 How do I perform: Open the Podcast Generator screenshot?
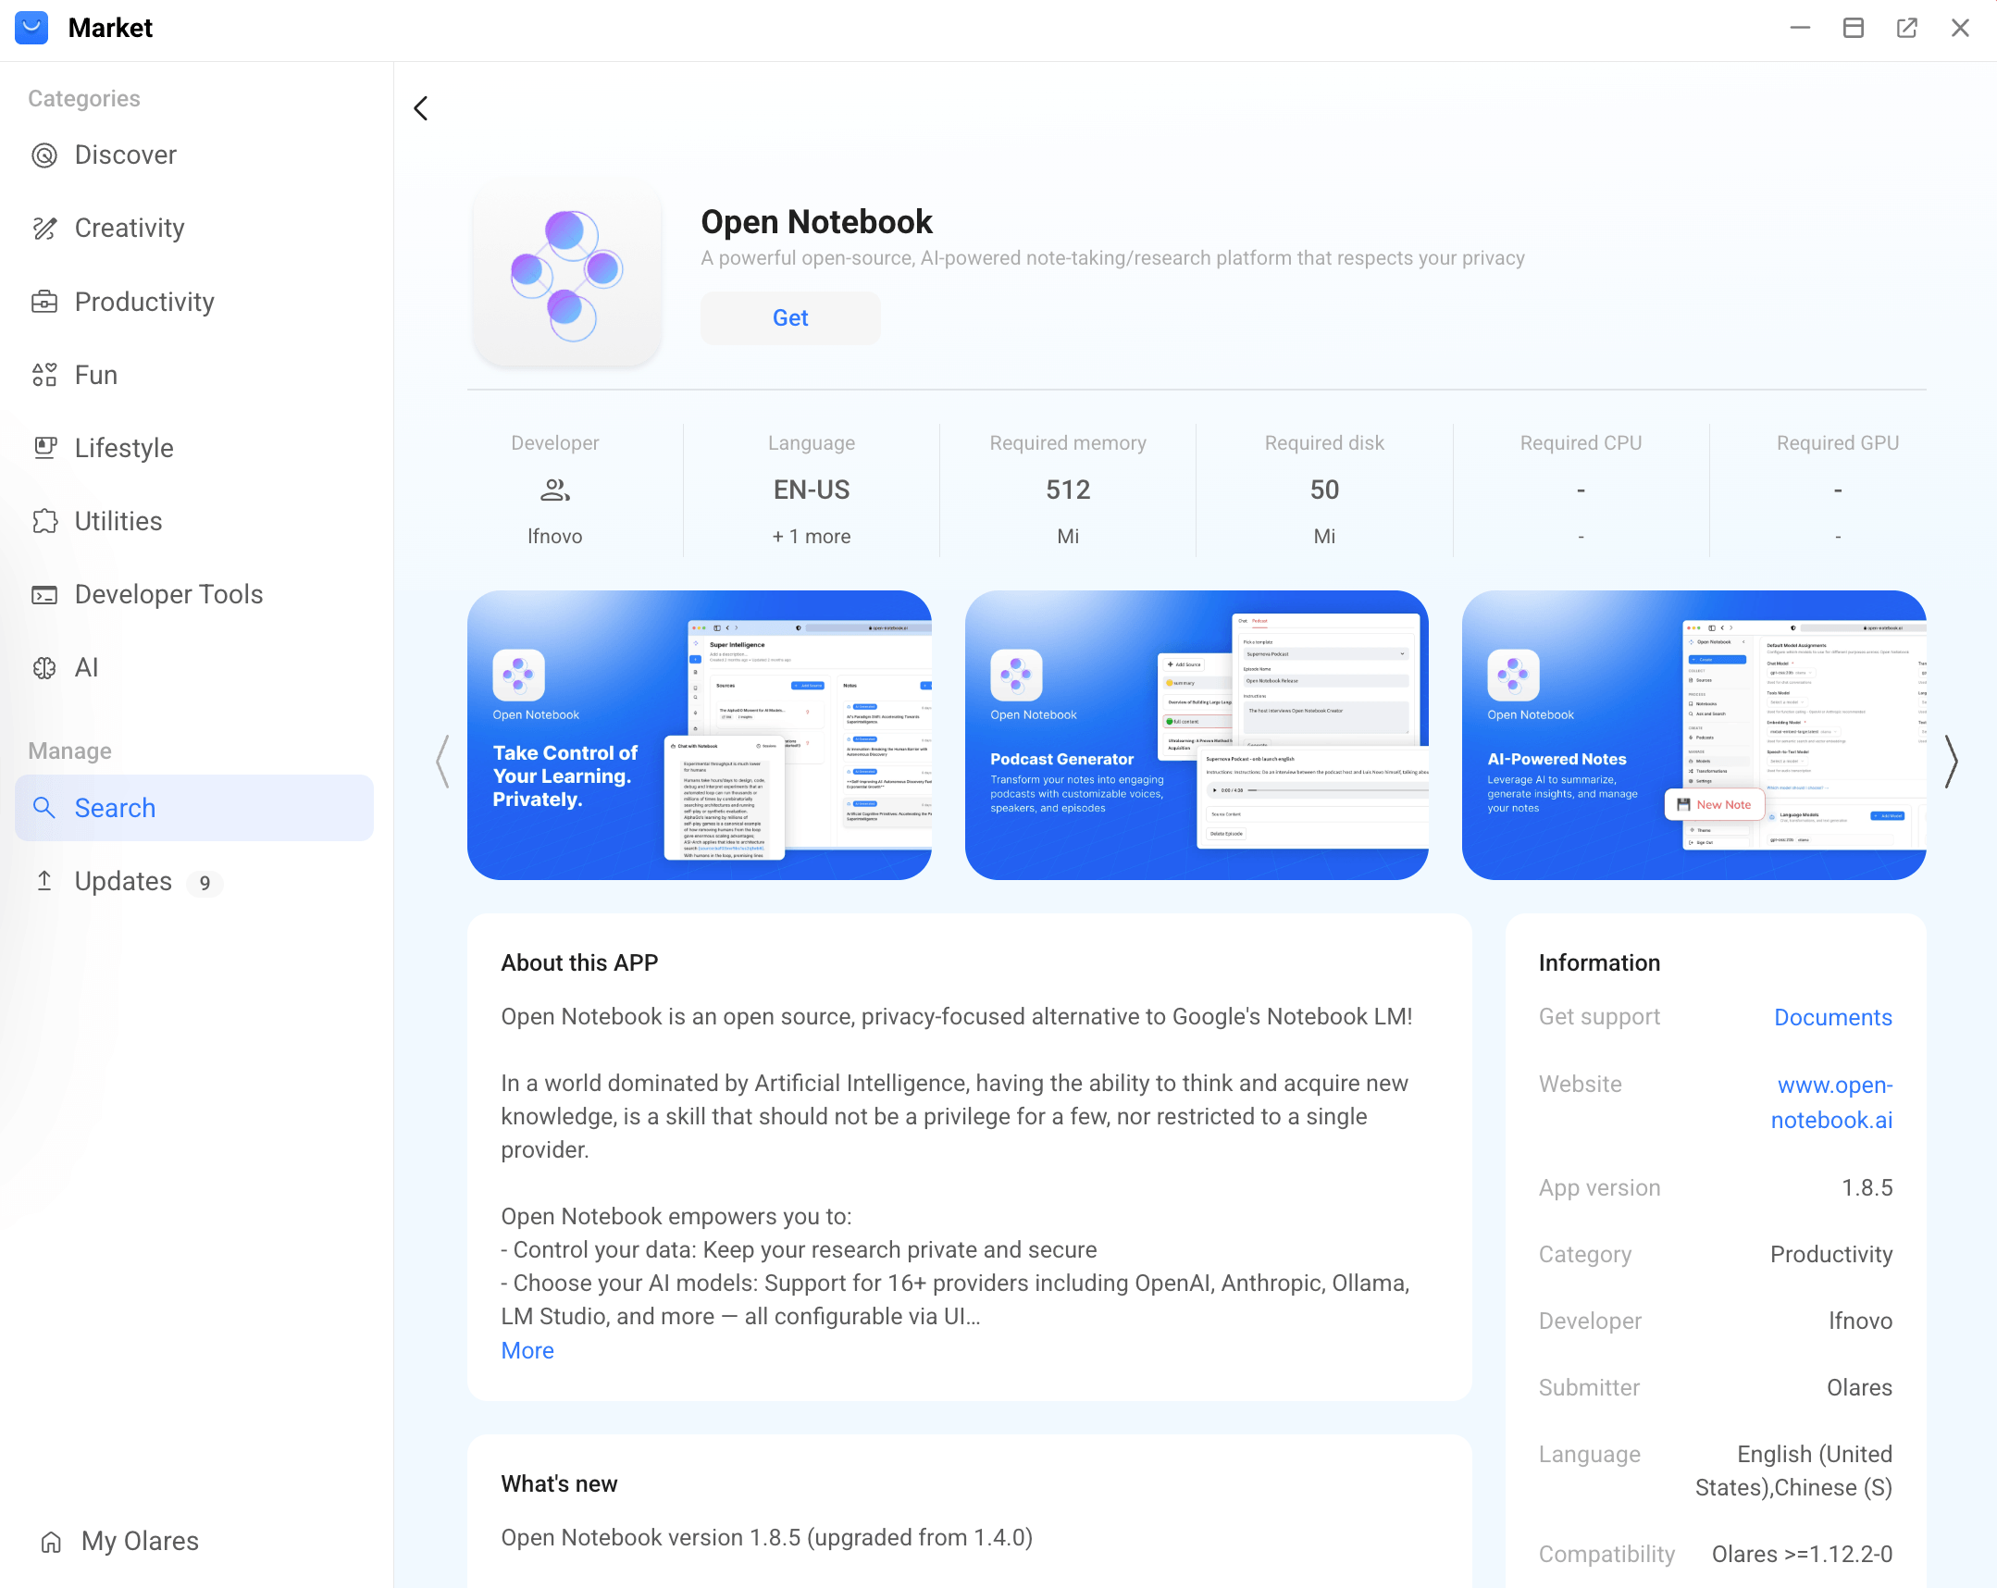pyautogui.click(x=1197, y=735)
